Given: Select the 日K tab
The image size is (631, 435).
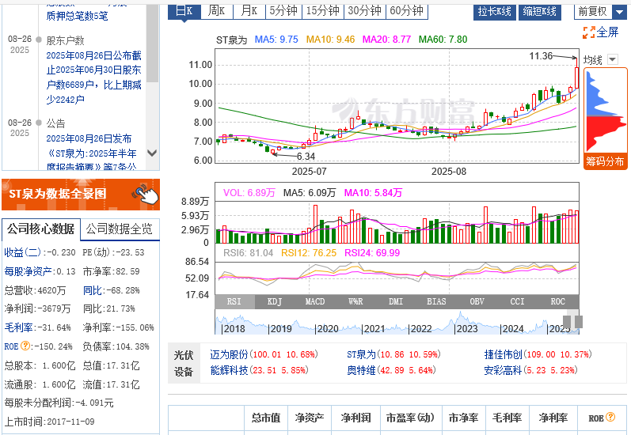Looking at the screenshot, I should 184,11.
